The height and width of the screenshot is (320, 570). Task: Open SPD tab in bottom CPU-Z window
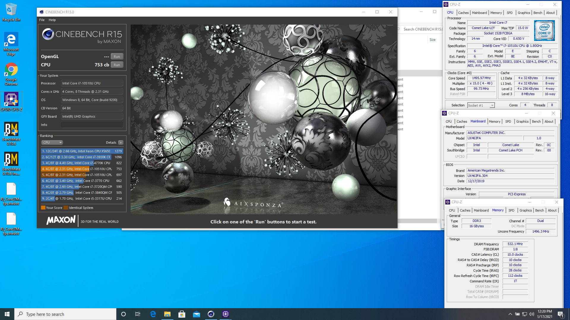coord(512,210)
